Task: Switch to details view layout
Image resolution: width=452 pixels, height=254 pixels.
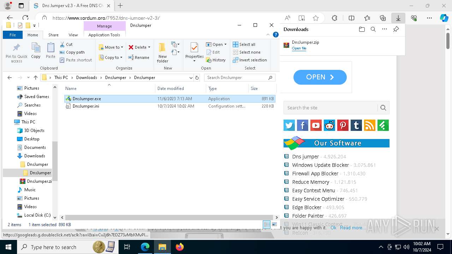Action: tap(267, 224)
